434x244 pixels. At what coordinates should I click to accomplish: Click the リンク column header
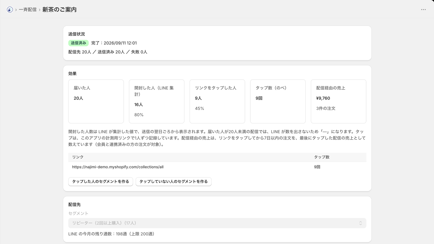click(78, 157)
